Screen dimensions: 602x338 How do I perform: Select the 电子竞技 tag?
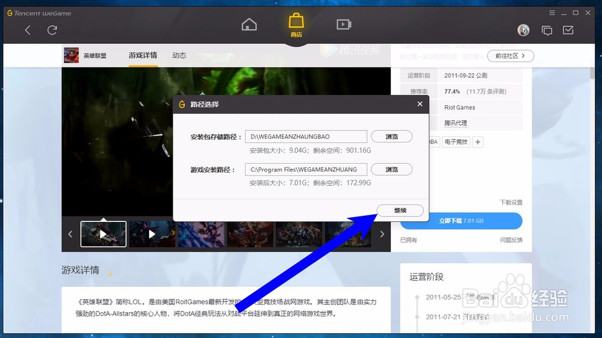coord(456,142)
